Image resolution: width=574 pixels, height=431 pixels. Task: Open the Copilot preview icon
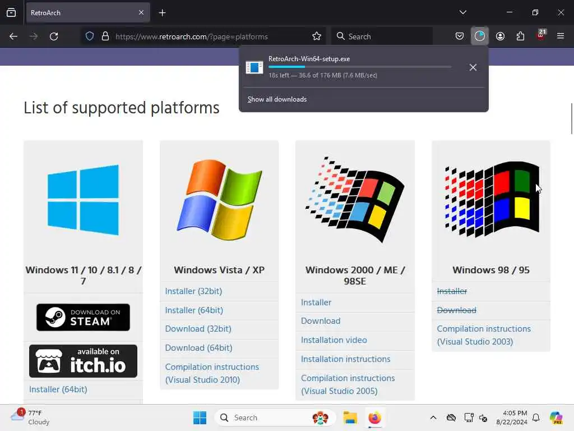556,418
